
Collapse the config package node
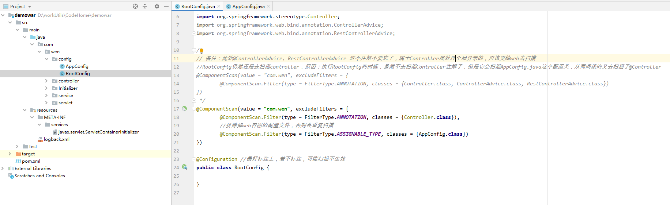pos(47,59)
